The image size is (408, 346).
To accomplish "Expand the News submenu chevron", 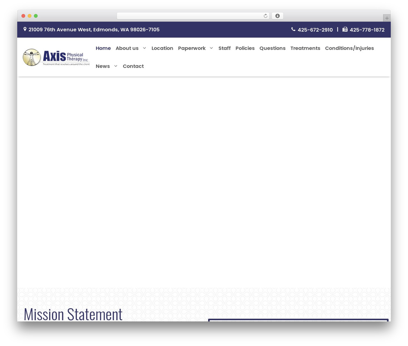I will (116, 66).
